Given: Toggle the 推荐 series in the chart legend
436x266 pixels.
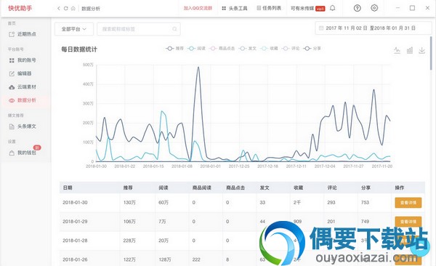Looking at the screenshot, I should [175, 49].
